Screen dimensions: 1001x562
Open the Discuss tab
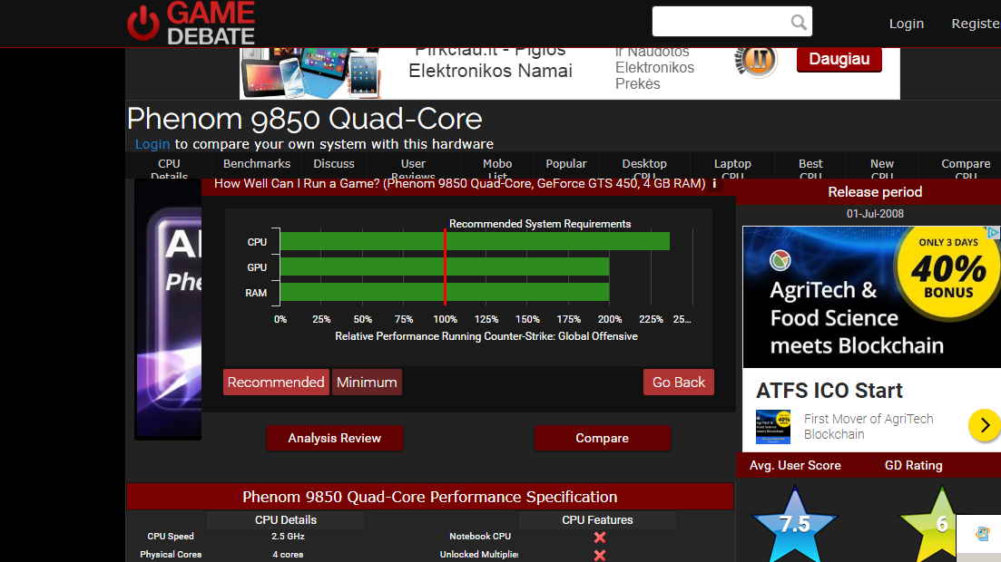334,164
